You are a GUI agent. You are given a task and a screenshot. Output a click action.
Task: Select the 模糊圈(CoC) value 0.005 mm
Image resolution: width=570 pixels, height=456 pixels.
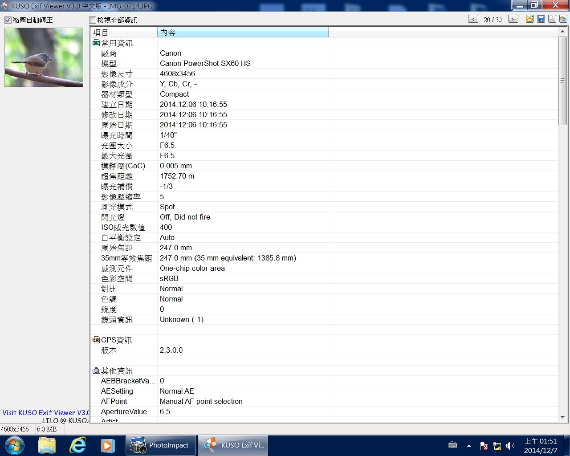[x=176, y=166]
